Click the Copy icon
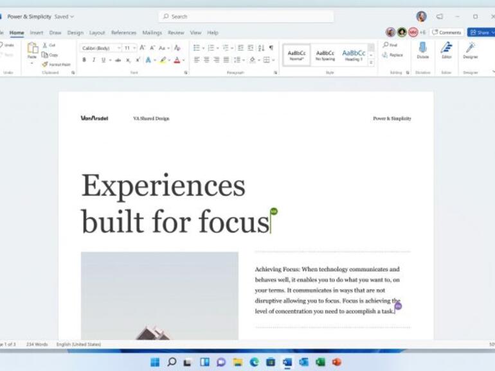The image size is (495, 371). point(45,55)
